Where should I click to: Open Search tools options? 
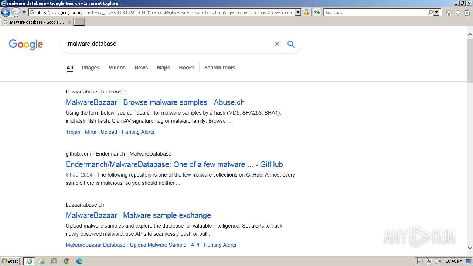point(220,68)
